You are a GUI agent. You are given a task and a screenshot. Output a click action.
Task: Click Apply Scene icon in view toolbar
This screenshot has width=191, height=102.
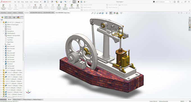point(117,13)
